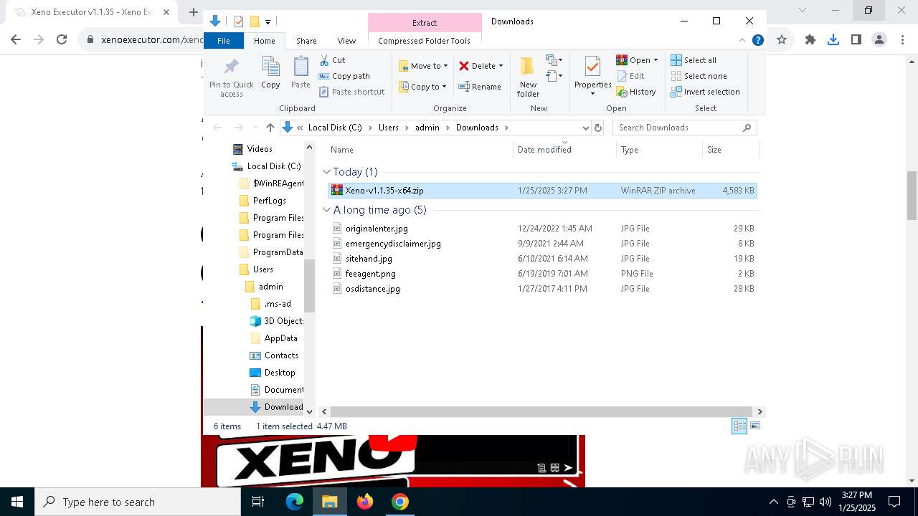Select PerfLogs folder in tree
Screen dimensions: 918x516
point(269,201)
